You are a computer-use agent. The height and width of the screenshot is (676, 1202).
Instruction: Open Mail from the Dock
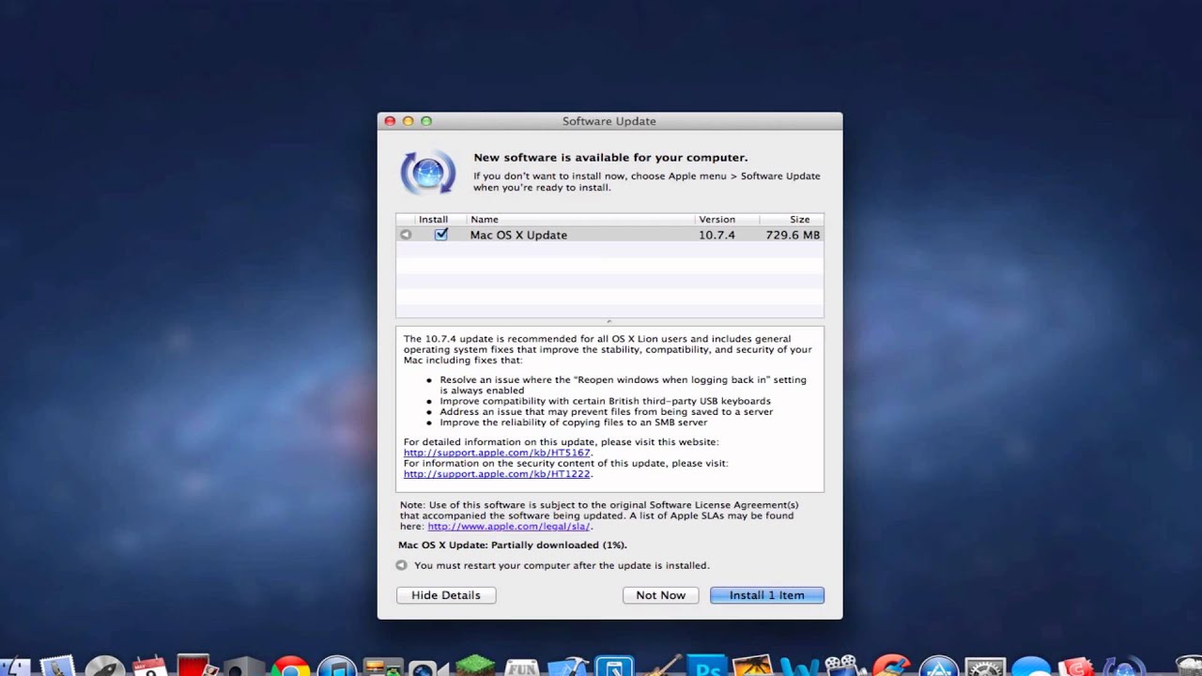point(57,665)
